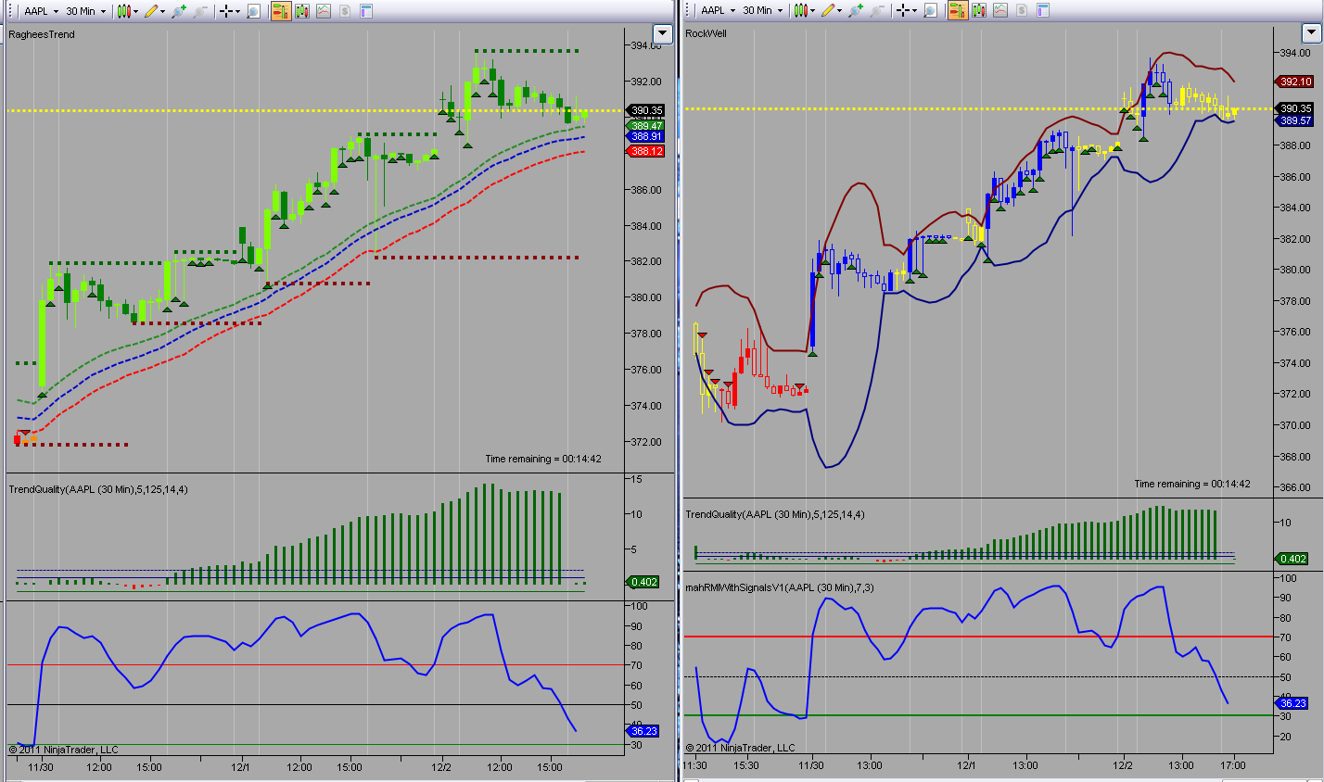
Task: Open the crosshair cursor menu on RagheesTrend chart
Action: [230, 11]
